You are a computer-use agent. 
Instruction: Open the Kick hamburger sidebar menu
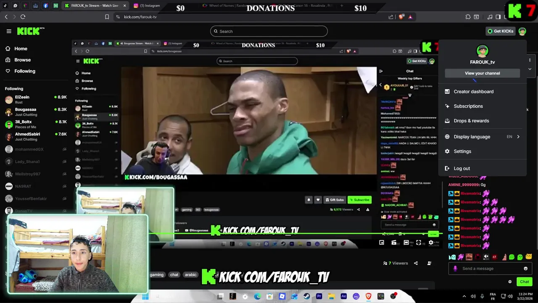(x=9, y=31)
